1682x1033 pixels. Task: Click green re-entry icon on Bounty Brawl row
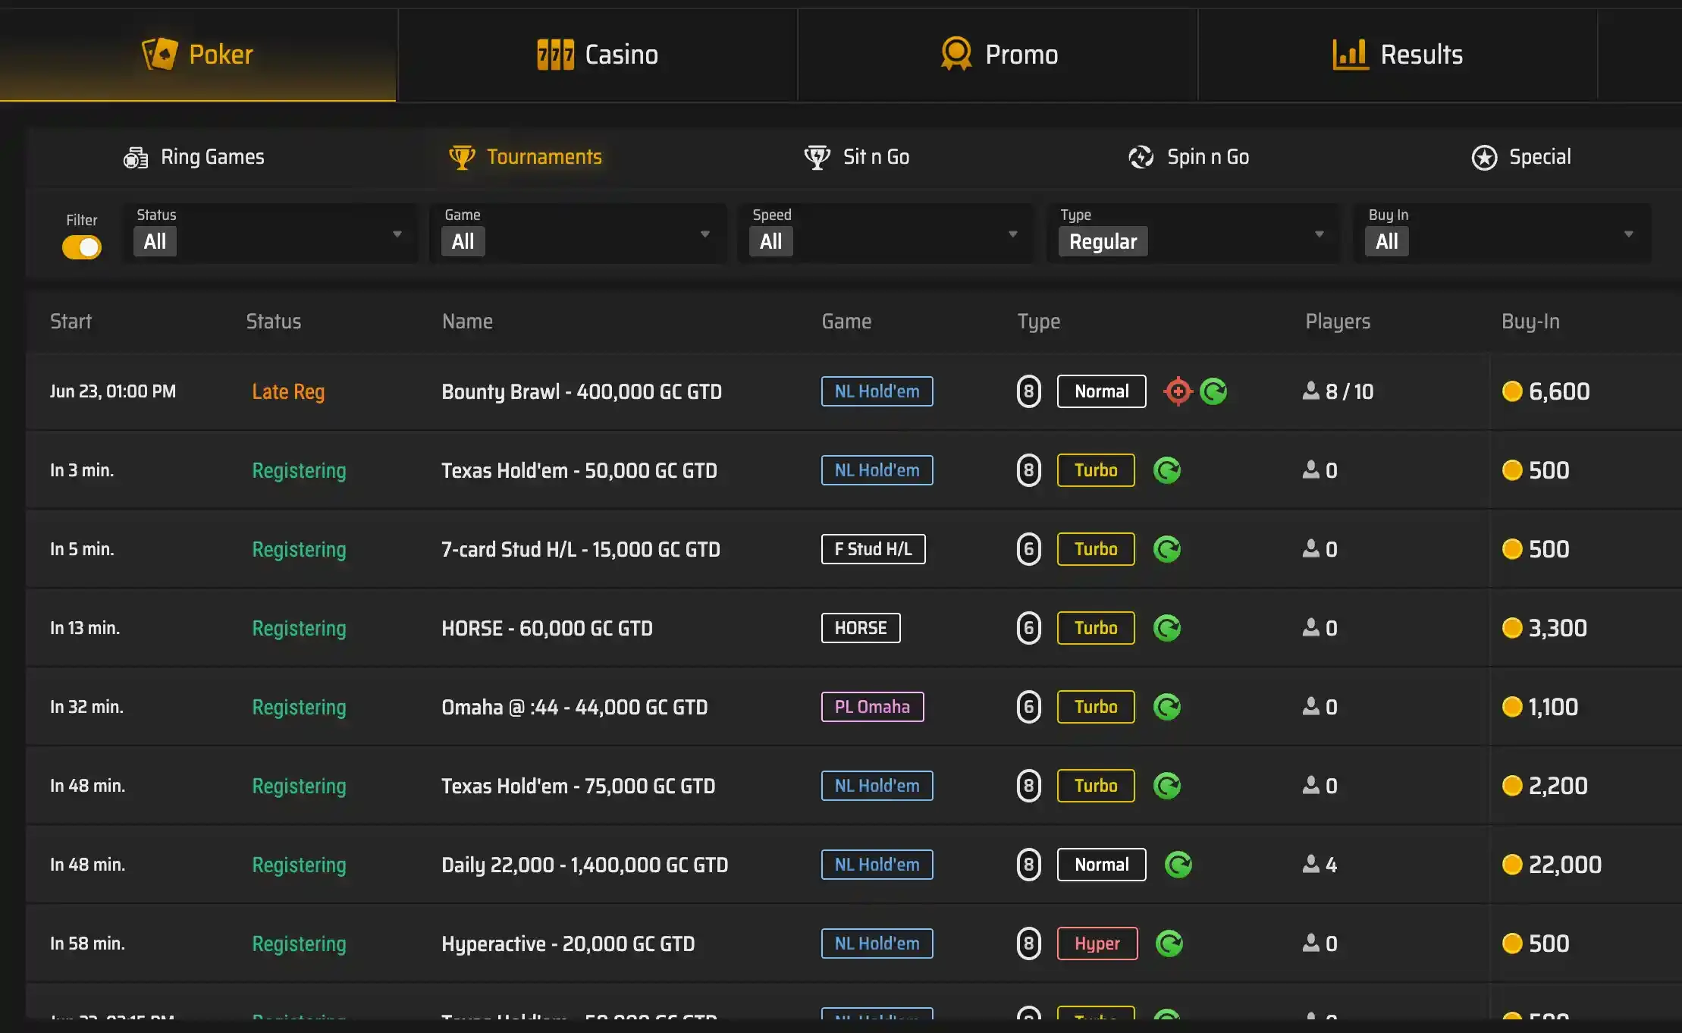(1213, 391)
